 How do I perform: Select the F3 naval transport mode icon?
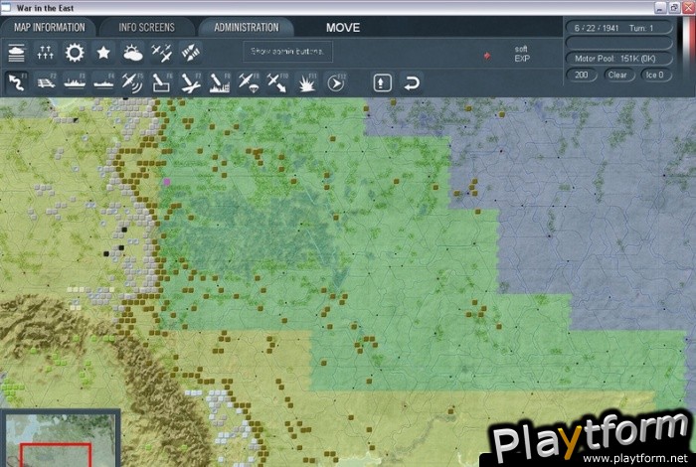click(75, 82)
